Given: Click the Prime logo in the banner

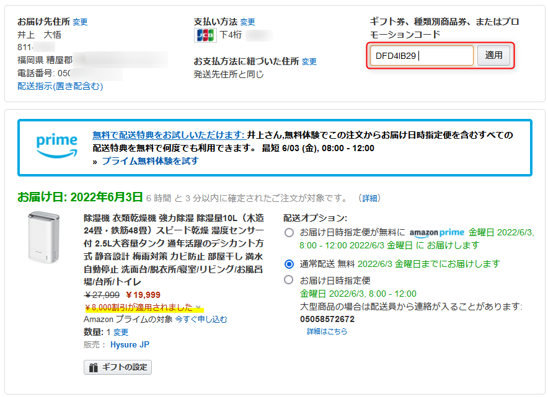Looking at the screenshot, I should [56, 146].
